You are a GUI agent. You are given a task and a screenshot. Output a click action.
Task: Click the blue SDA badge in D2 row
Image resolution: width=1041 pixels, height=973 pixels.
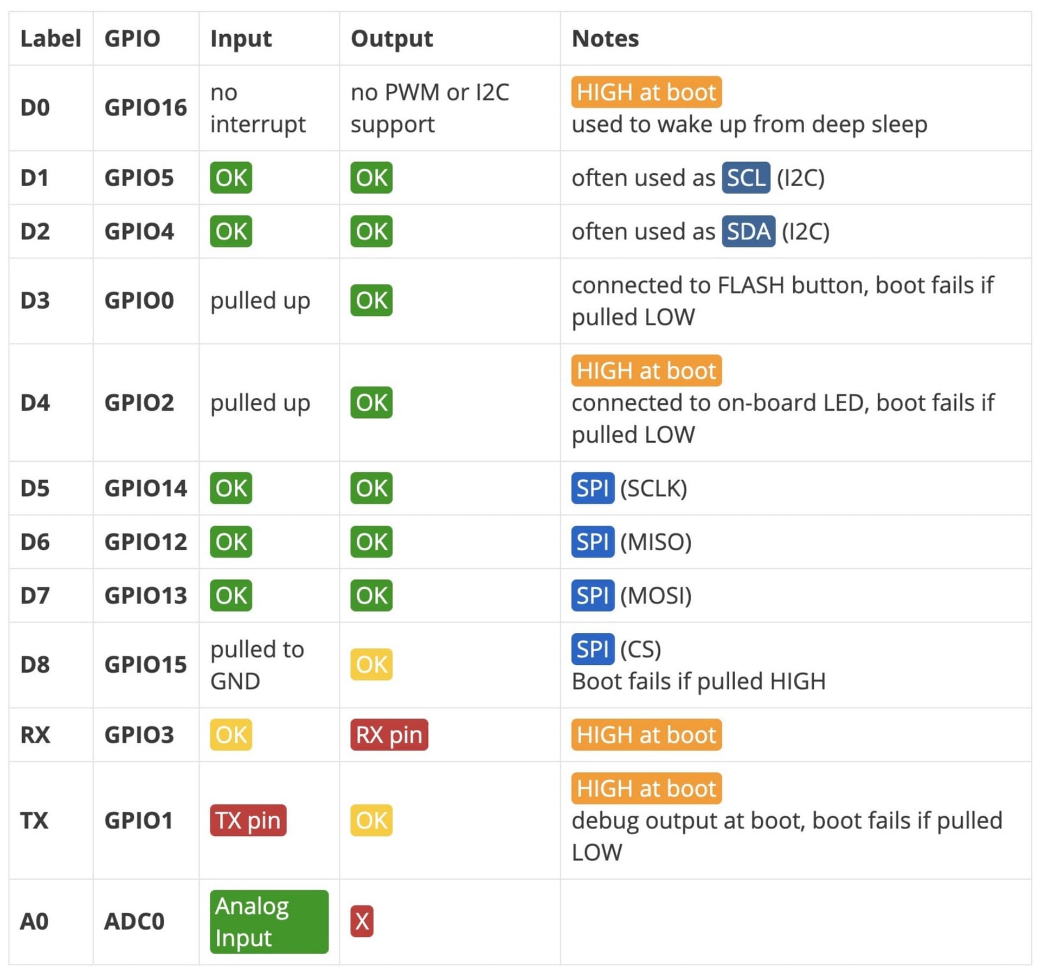748,231
